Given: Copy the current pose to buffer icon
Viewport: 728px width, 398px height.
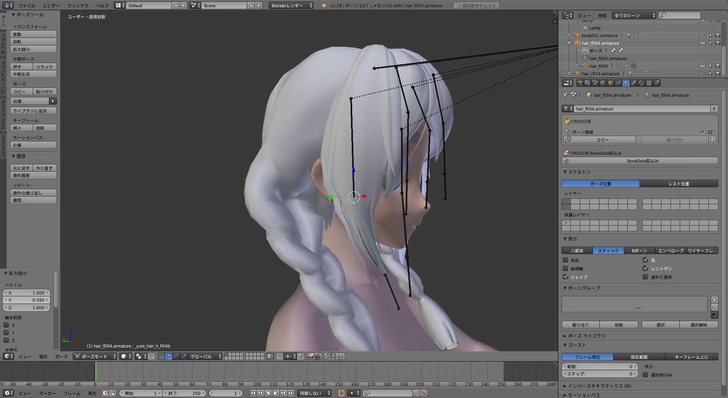Looking at the screenshot, I should 327,356.
